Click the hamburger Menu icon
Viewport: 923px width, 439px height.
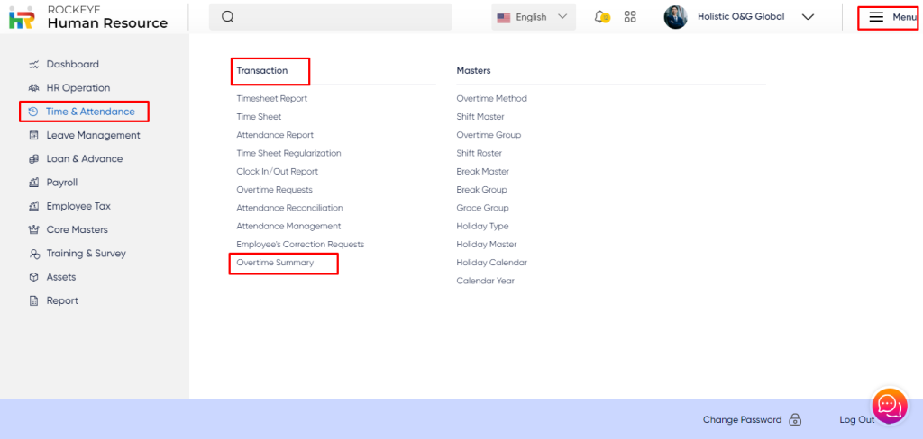click(876, 17)
